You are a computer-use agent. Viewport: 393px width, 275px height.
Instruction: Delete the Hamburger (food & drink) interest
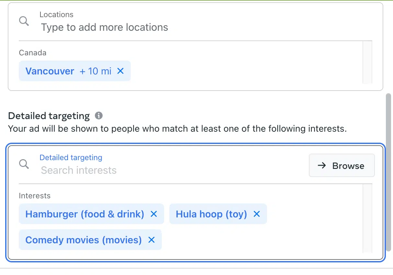154,214
